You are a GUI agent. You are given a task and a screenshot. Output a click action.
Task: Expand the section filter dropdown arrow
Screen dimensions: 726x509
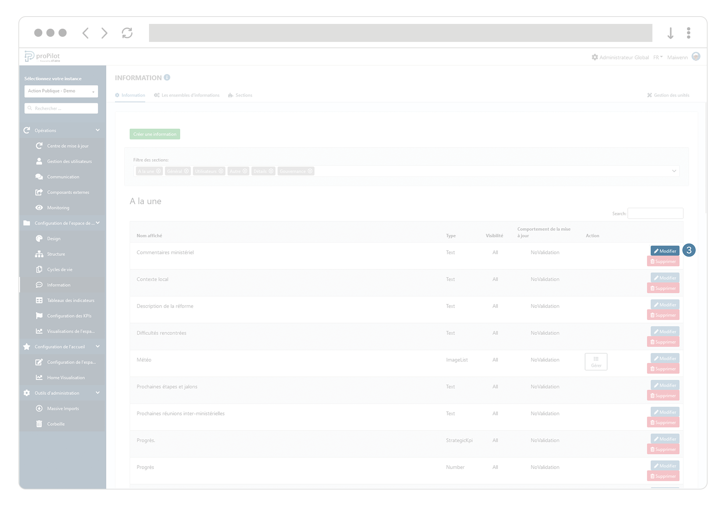tap(674, 171)
